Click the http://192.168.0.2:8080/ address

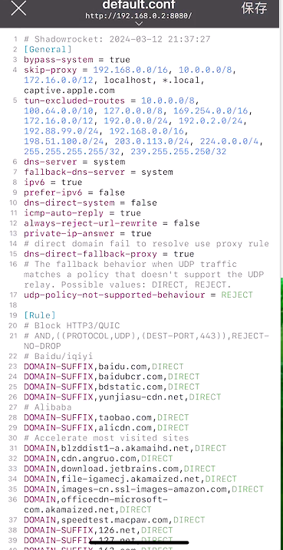pos(139,16)
